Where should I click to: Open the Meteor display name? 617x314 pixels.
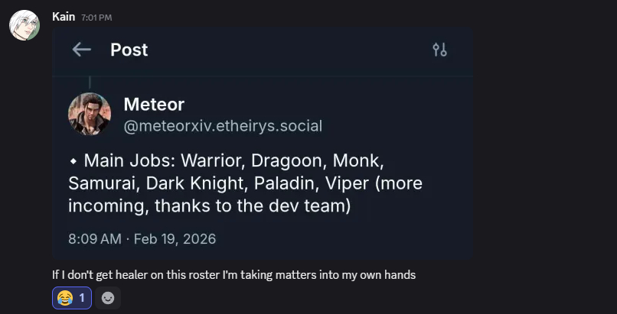[154, 104]
